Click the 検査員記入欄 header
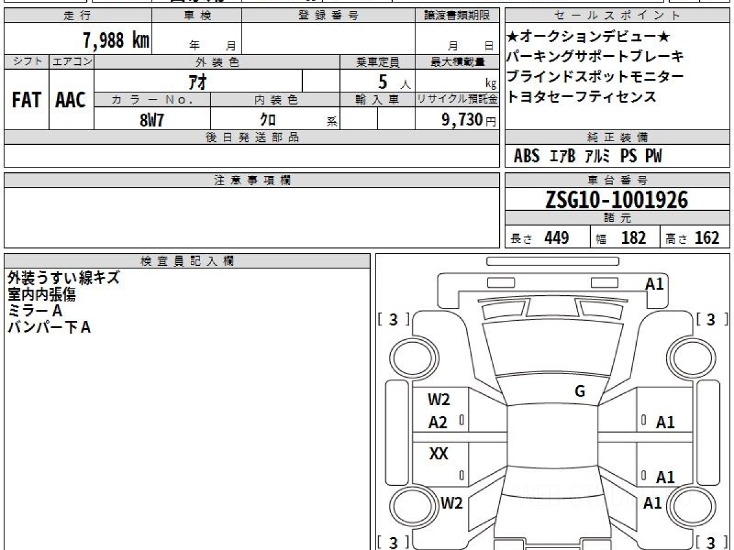This screenshot has width=734, height=550. pos(187,261)
